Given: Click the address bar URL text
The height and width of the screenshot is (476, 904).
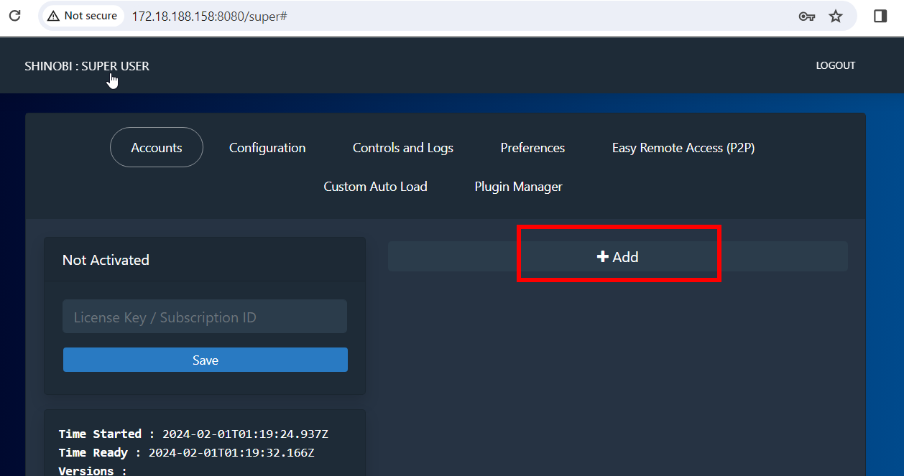Looking at the screenshot, I should [x=209, y=16].
